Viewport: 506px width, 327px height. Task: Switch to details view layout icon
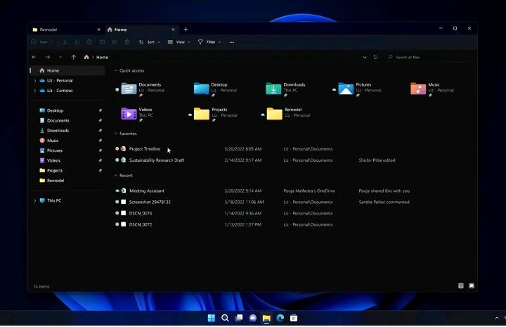(461, 286)
